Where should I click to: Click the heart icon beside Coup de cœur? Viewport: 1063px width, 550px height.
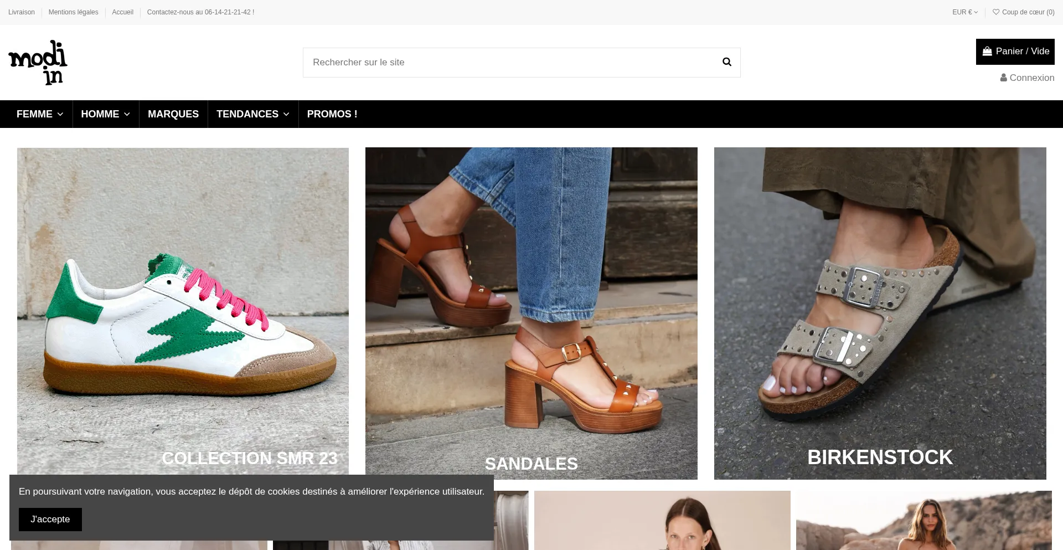pos(996,12)
